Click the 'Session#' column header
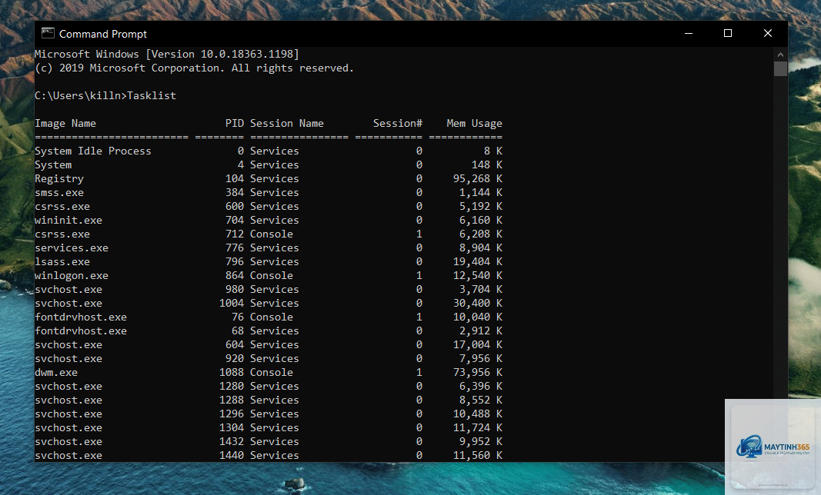Viewport: 821px width, 495px height. click(x=397, y=124)
